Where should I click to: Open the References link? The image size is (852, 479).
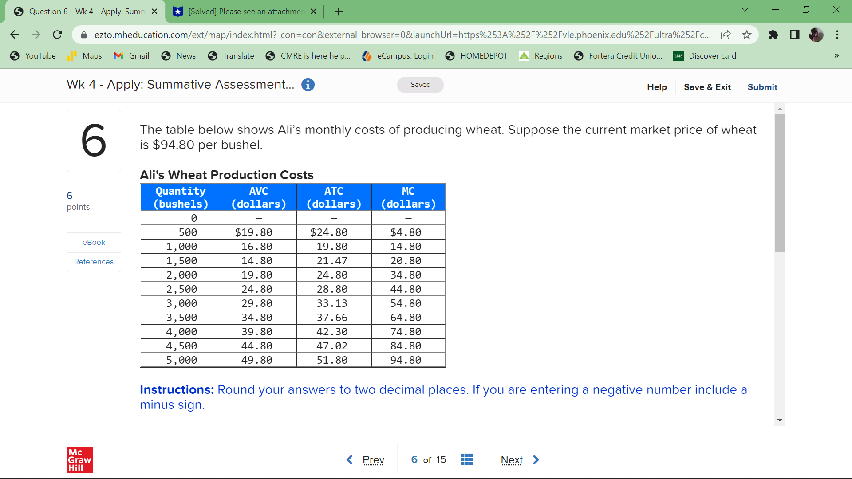94,262
